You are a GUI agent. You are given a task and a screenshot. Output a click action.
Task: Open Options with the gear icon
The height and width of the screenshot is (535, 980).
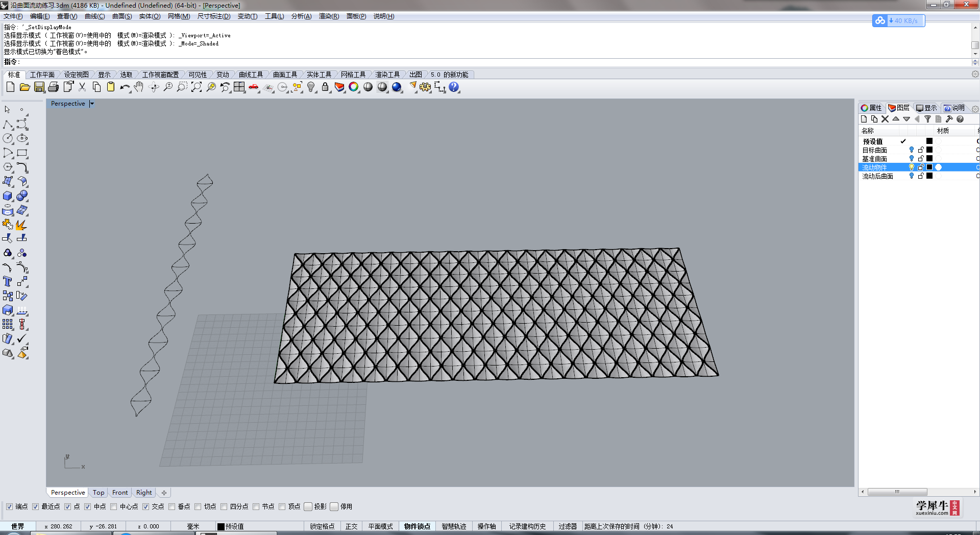pyautogui.click(x=425, y=87)
